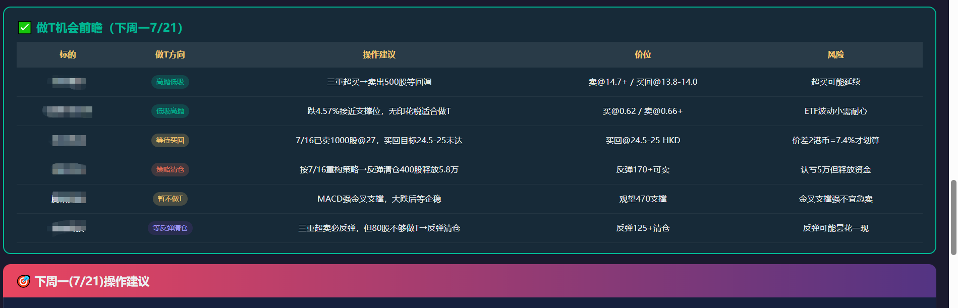Click the target icon beside 下周一(7/21)操作建议
958x308 pixels.
point(24,281)
